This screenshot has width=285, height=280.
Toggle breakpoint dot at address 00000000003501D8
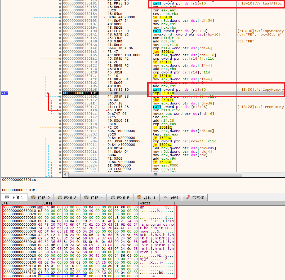61,90
